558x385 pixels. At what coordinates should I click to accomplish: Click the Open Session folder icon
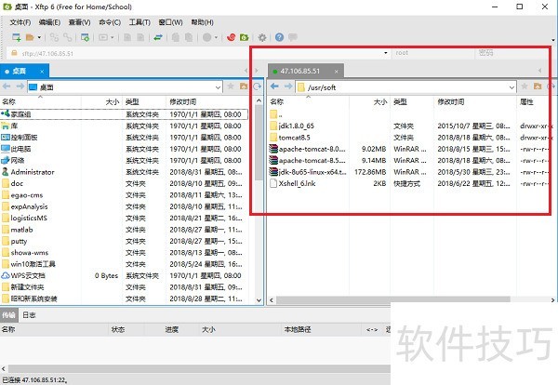click(x=30, y=37)
